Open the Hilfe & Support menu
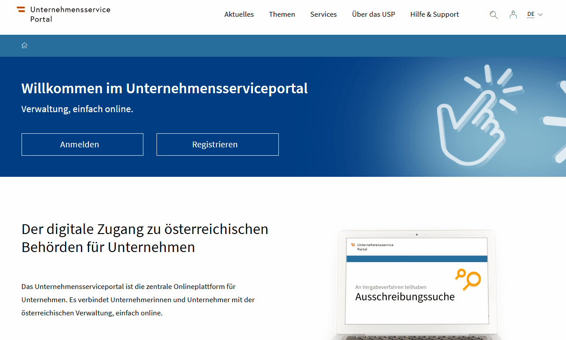Image resolution: width=566 pixels, height=340 pixels. [435, 15]
